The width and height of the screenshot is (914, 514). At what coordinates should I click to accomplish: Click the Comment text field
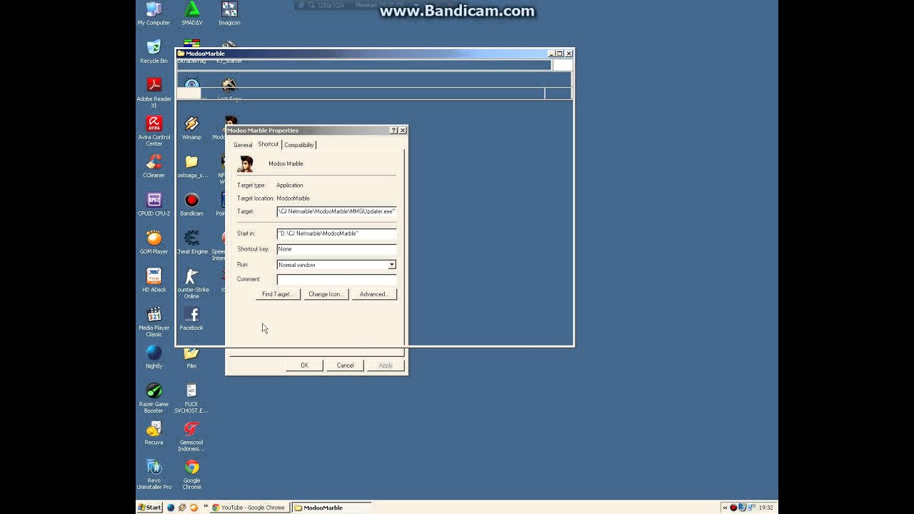point(336,279)
